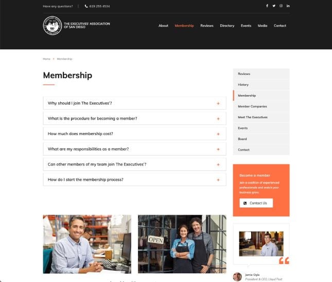Image resolution: width=332 pixels, height=282 pixels.
Task: Open the Facebook social icon
Action: click(267, 6)
